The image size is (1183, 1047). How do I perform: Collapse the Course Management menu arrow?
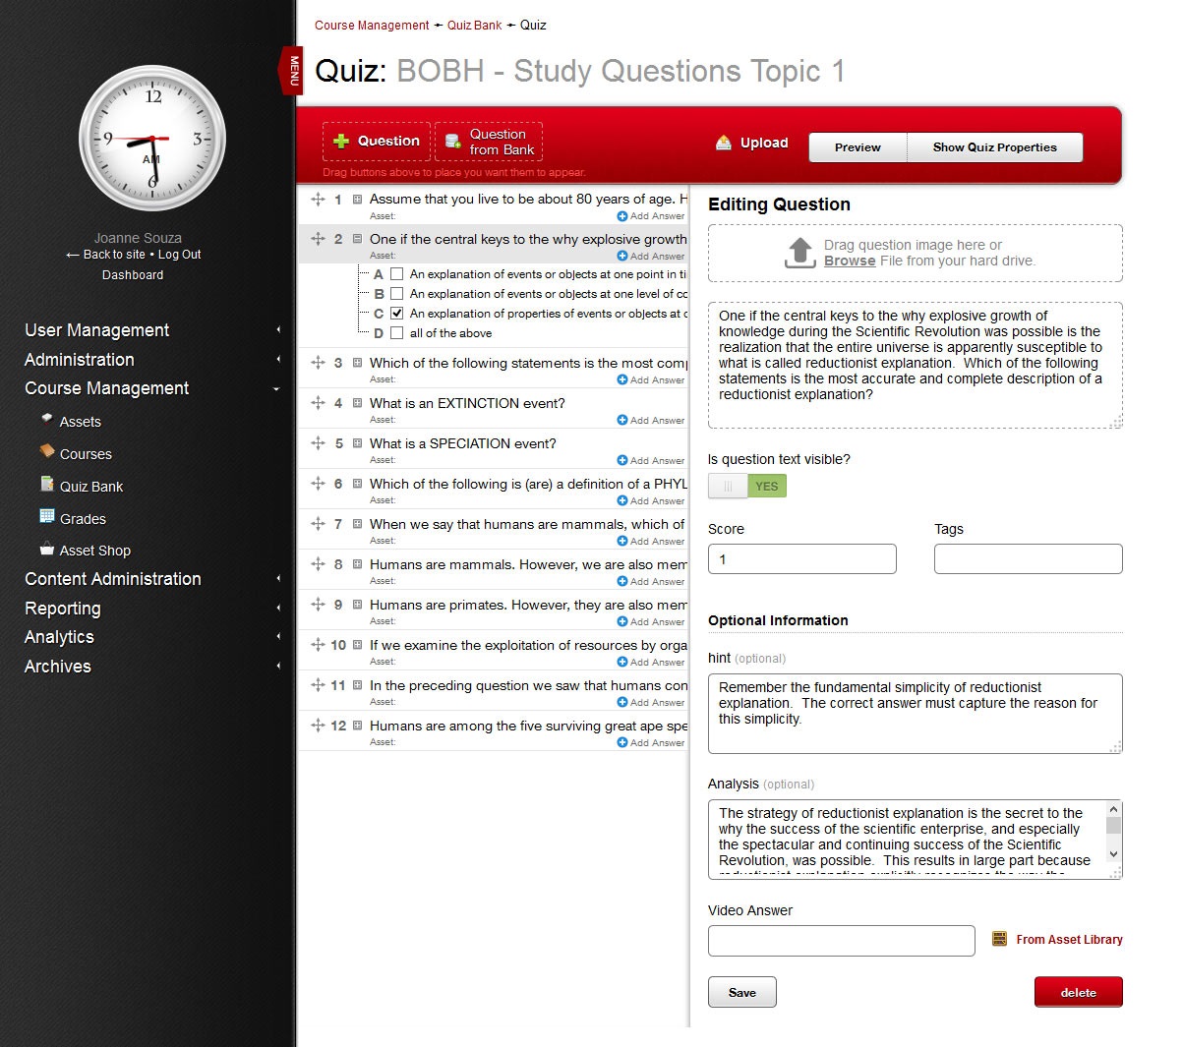pyautogui.click(x=276, y=389)
